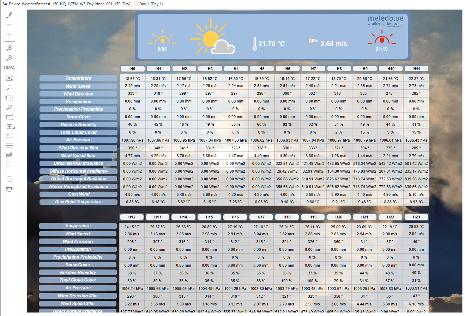Reset the zoom to 100%

[9, 68]
